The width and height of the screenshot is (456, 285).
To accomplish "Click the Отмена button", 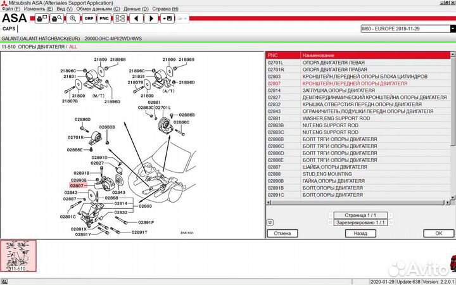I will [x=283, y=233].
